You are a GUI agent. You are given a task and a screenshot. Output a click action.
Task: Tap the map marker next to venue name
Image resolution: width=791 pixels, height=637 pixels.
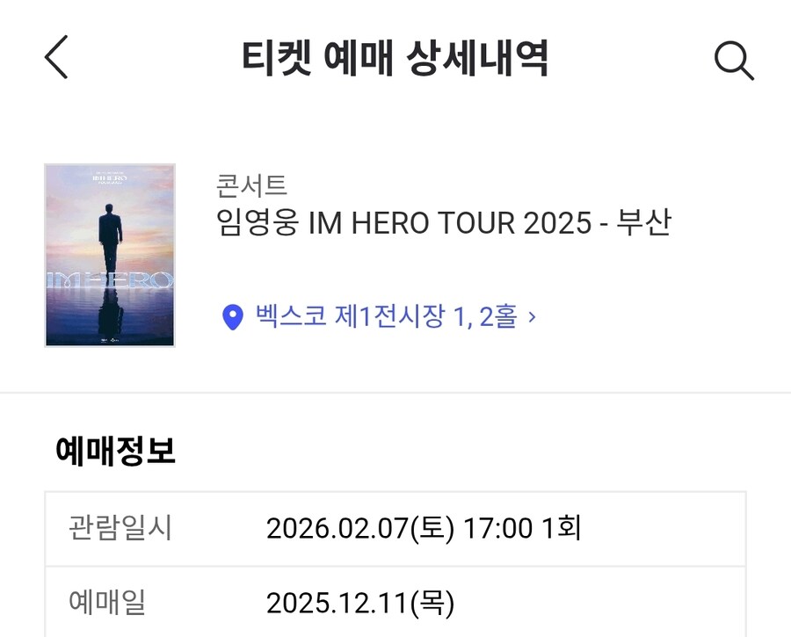pos(231,317)
